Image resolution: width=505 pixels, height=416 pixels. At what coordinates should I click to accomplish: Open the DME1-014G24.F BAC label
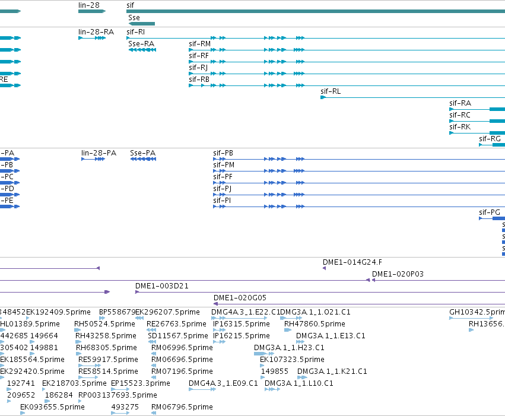coord(352,262)
